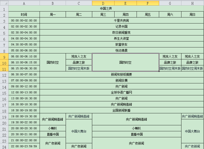204x149 pixels.
Task: Click the time cell 18:30:00-19:00:00
Action: click(24, 110)
